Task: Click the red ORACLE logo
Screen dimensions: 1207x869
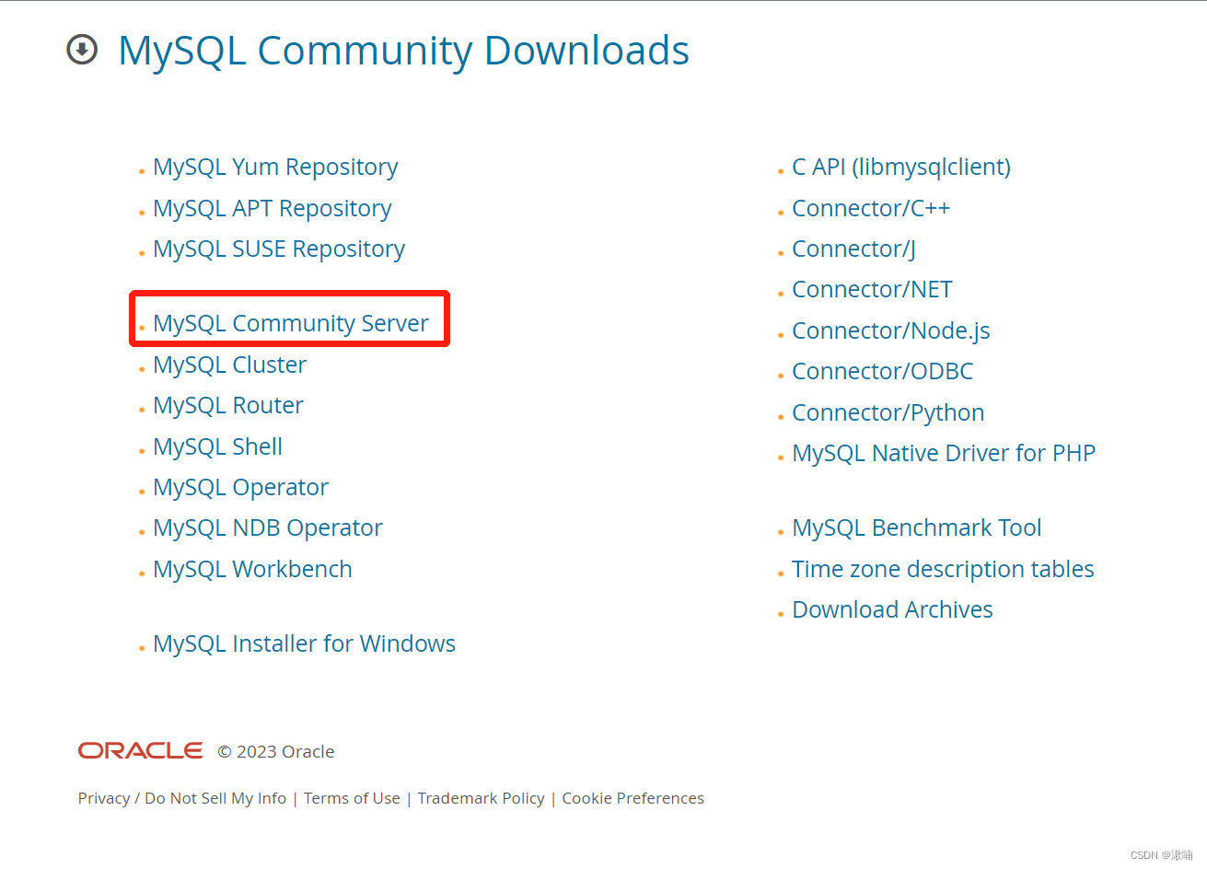Action: pos(140,751)
